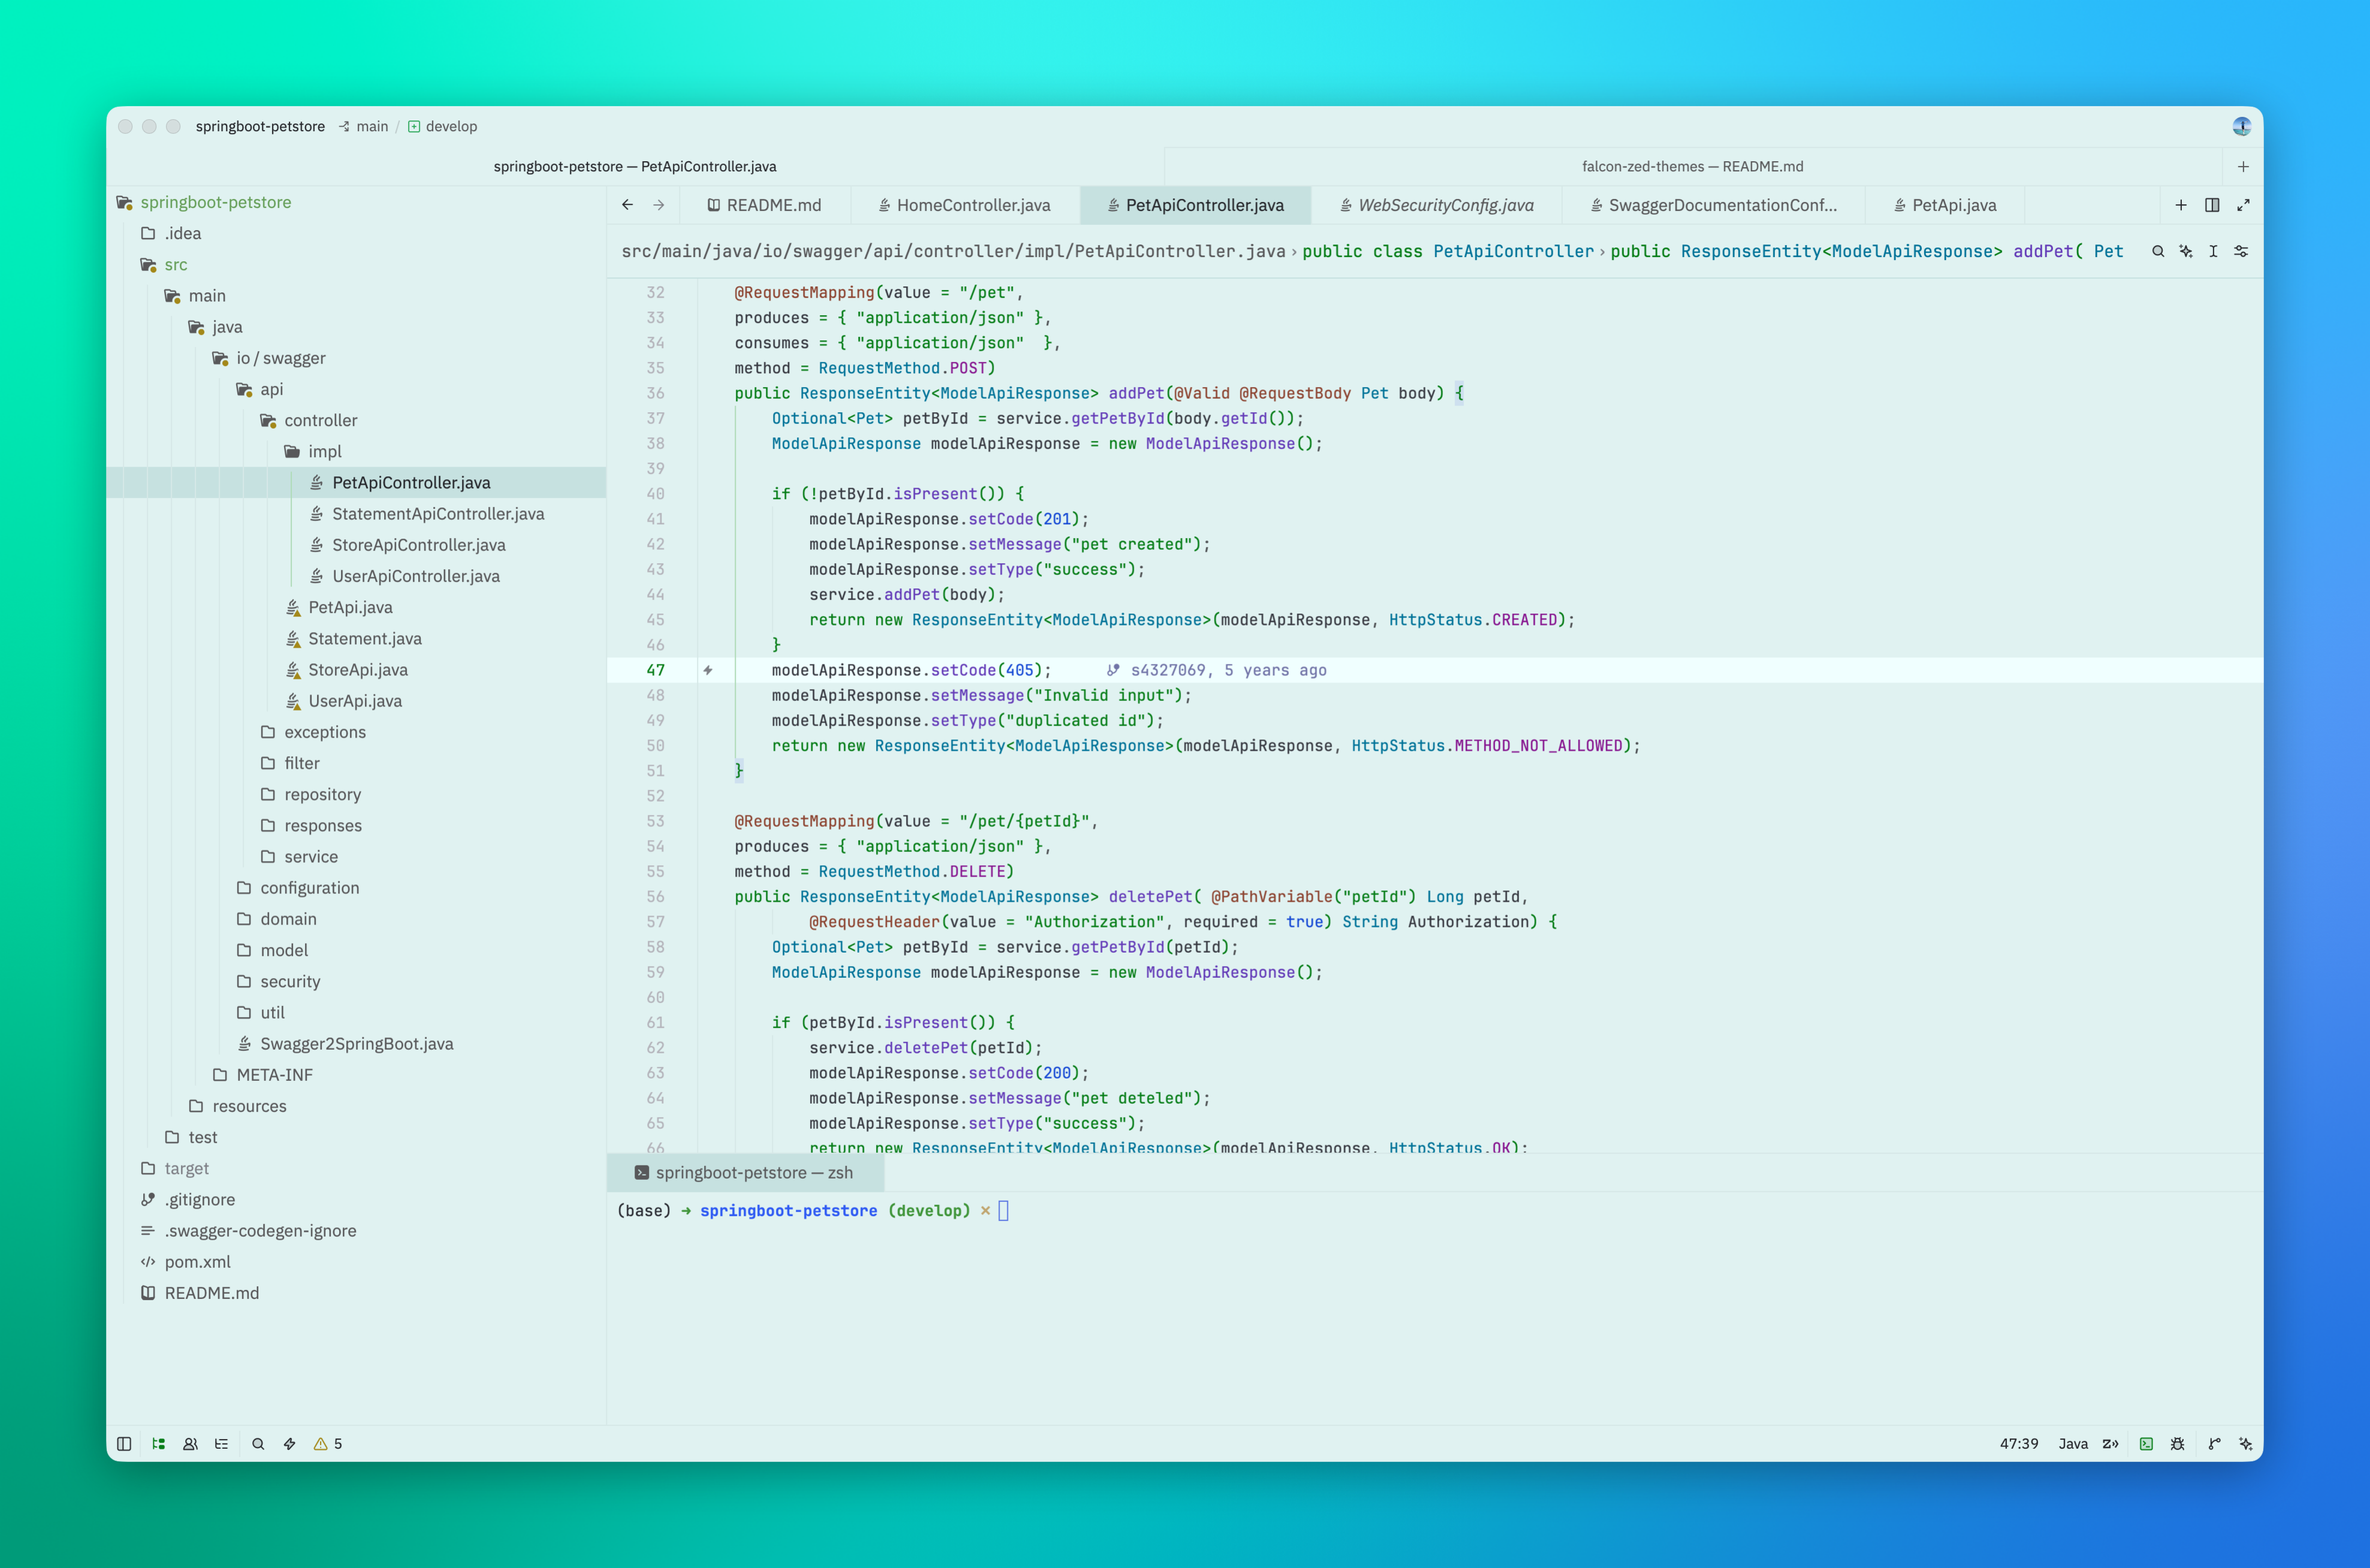Click the code action bolt on line 47
This screenshot has height=1568, width=2370.
pyautogui.click(x=708, y=670)
